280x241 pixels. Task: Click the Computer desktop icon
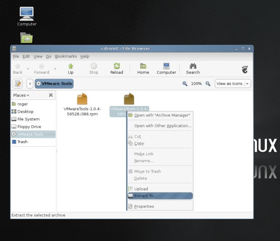pos(27,17)
